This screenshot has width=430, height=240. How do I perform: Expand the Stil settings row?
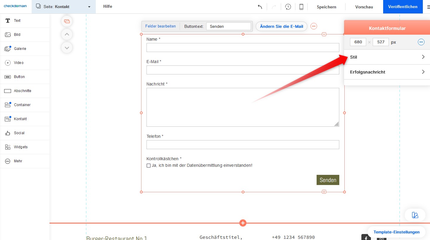[387, 57]
